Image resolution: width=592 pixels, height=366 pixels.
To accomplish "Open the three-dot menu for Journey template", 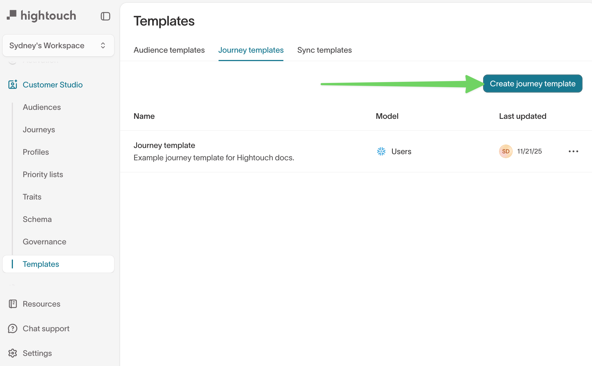I will click(x=573, y=151).
